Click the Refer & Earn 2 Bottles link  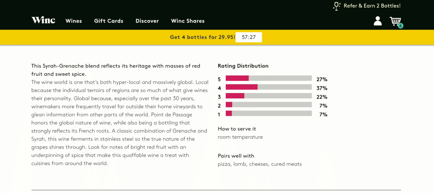click(372, 6)
